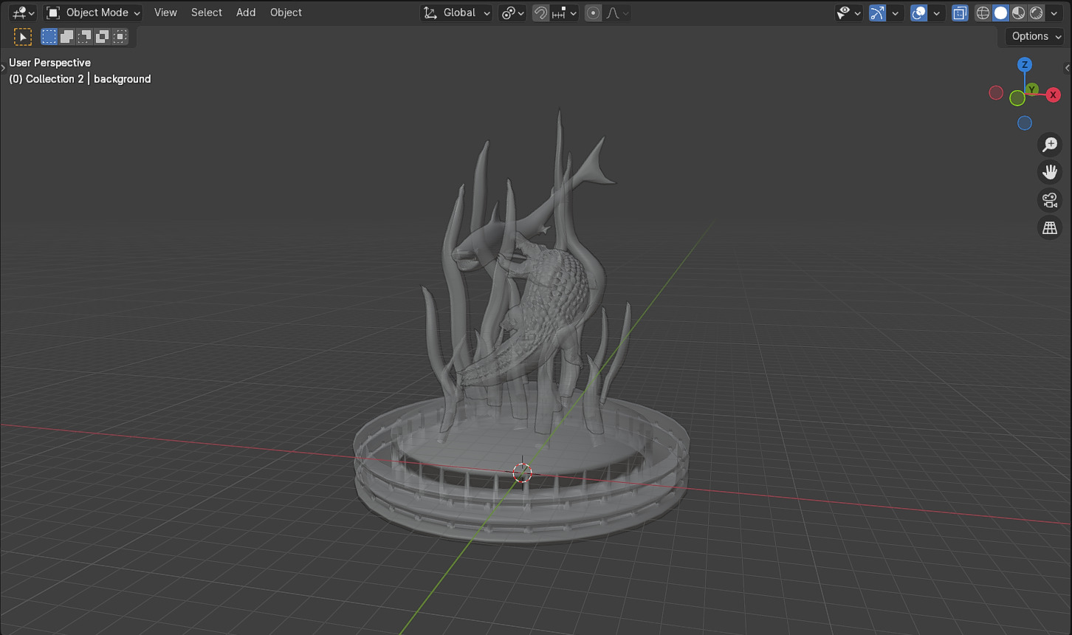Open overlays options dropdown arrow
Viewport: 1072px width, 635px height.
tap(937, 13)
